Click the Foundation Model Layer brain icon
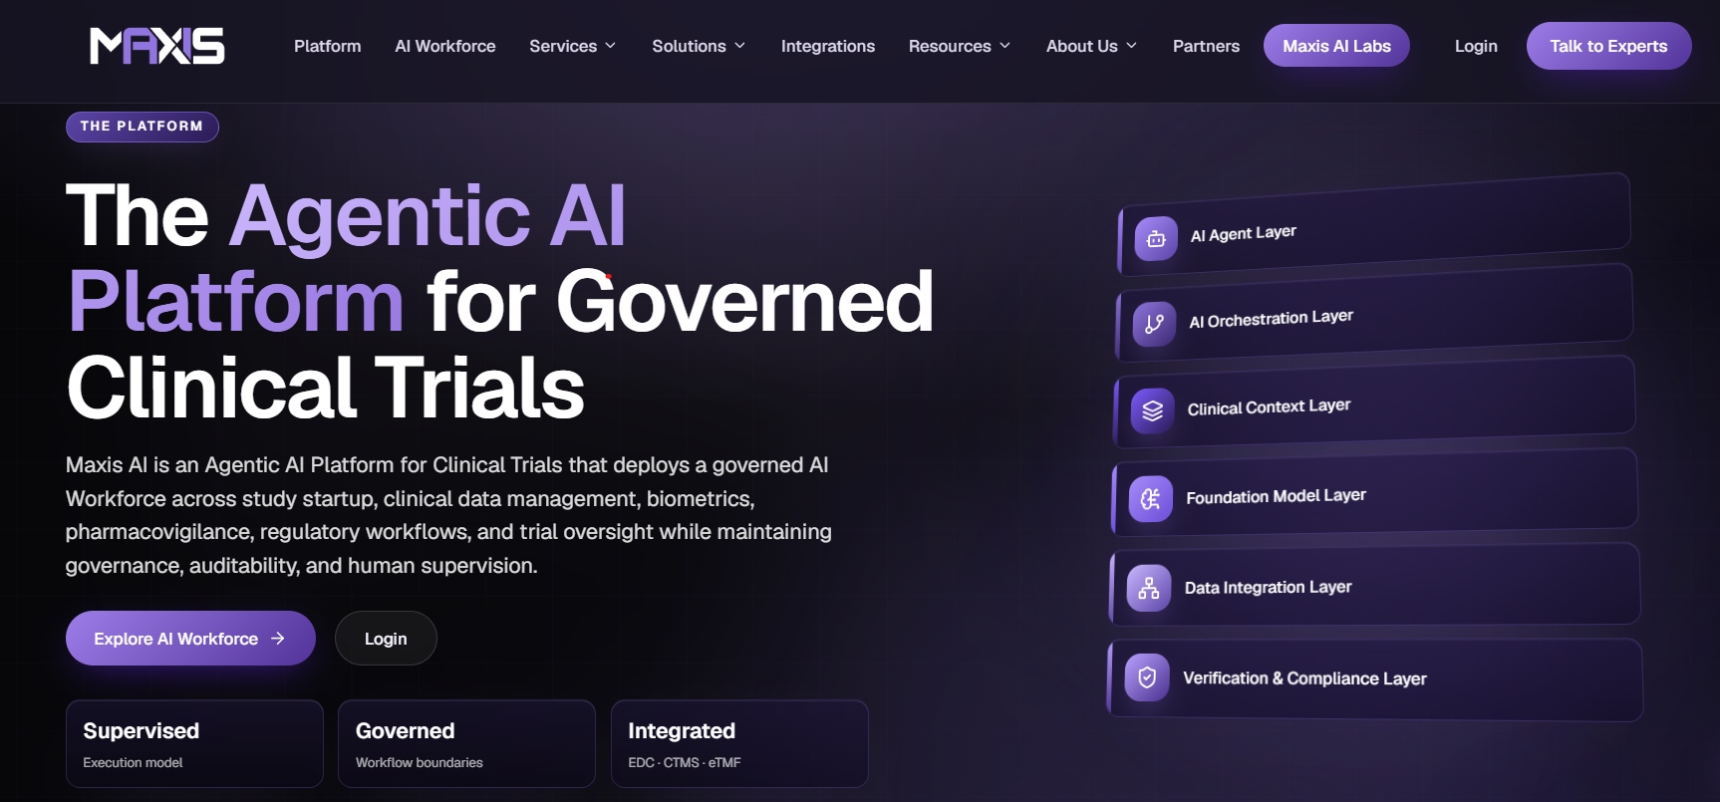1720x802 pixels. [x=1151, y=499]
